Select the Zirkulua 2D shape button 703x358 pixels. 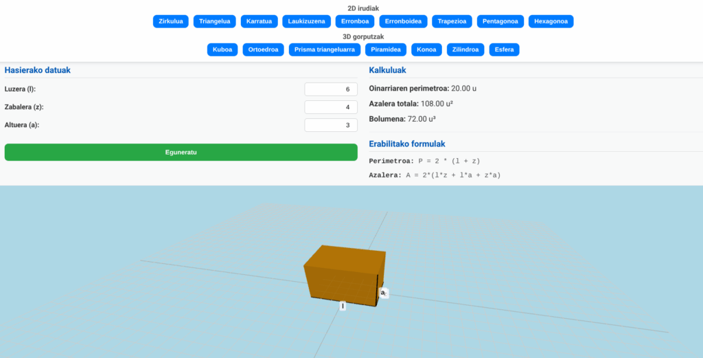coord(170,21)
